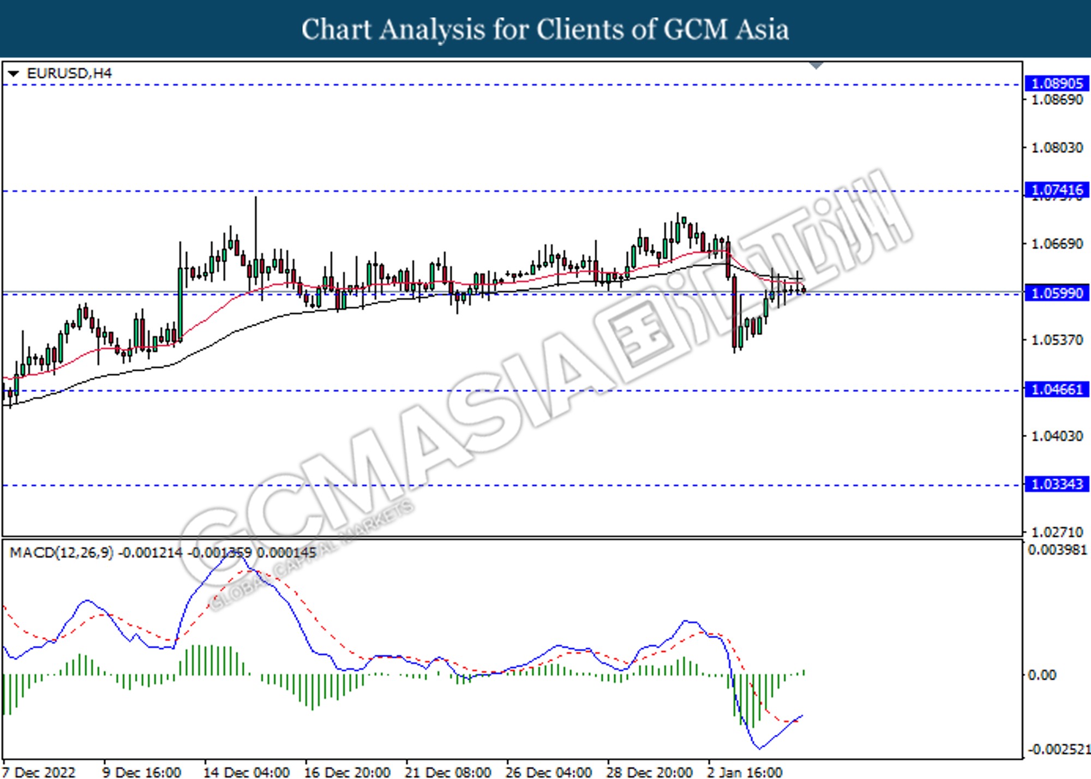Select the 1.07416 price level label
This screenshot has height=779, width=1091.
(1057, 190)
